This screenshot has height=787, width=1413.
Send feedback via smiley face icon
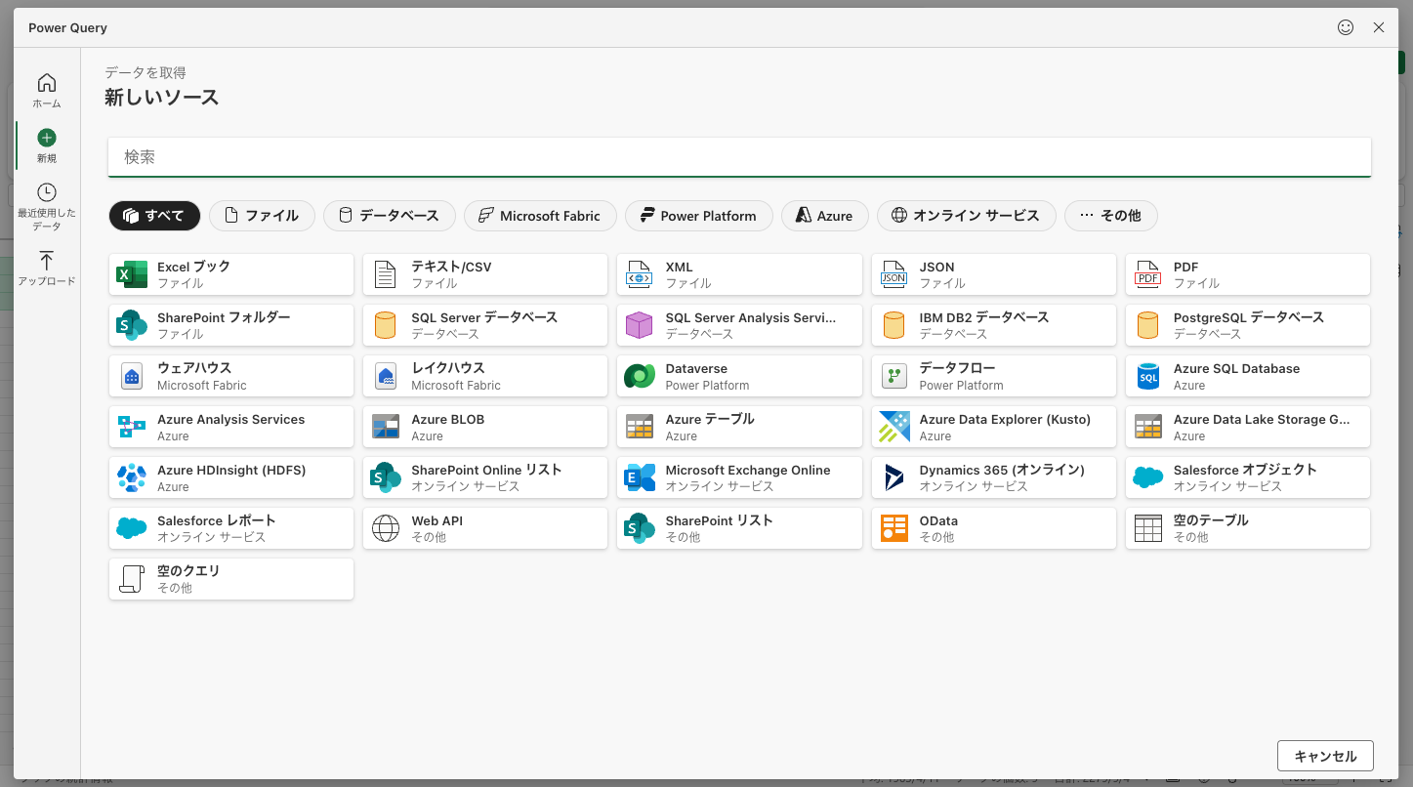(1346, 27)
